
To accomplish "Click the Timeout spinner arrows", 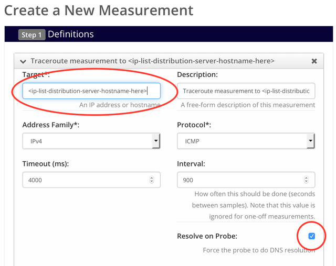I will (152, 180).
